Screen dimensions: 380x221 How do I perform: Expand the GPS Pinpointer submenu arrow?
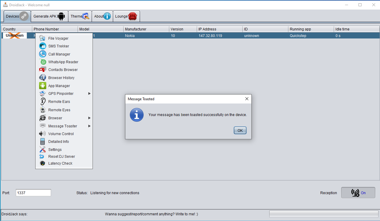(90, 93)
